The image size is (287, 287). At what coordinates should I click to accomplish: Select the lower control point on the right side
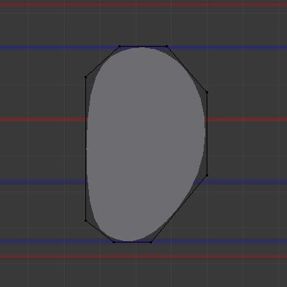(x=207, y=175)
